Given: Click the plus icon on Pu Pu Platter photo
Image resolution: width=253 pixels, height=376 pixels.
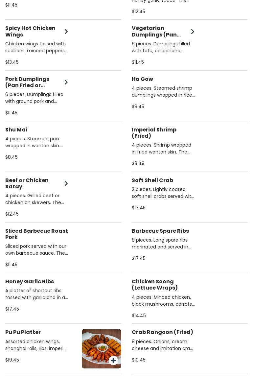Looking at the screenshot, I should tap(113, 361).
